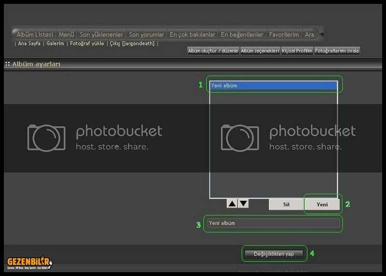Click the 'Ara' search tab
The height and width of the screenshot is (276, 386).
[309, 35]
